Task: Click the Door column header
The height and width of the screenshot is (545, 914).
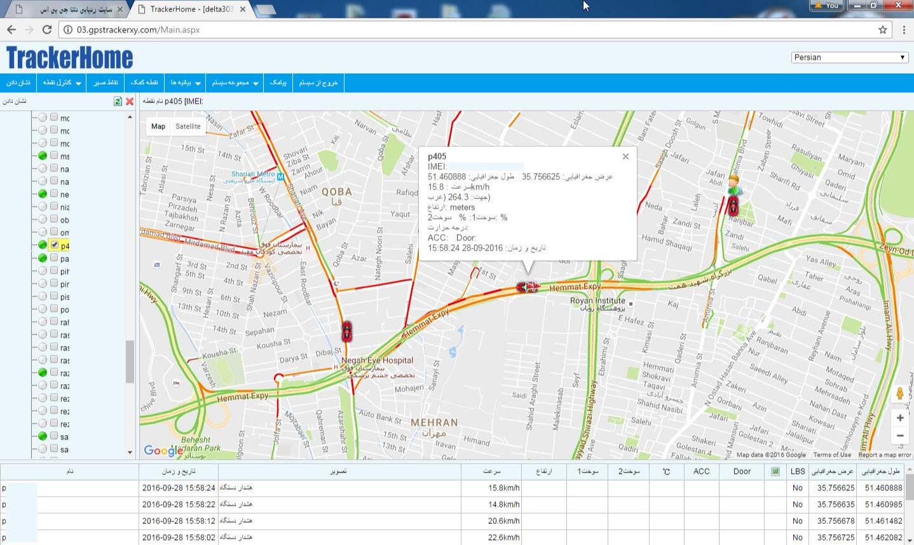Action: [742, 471]
